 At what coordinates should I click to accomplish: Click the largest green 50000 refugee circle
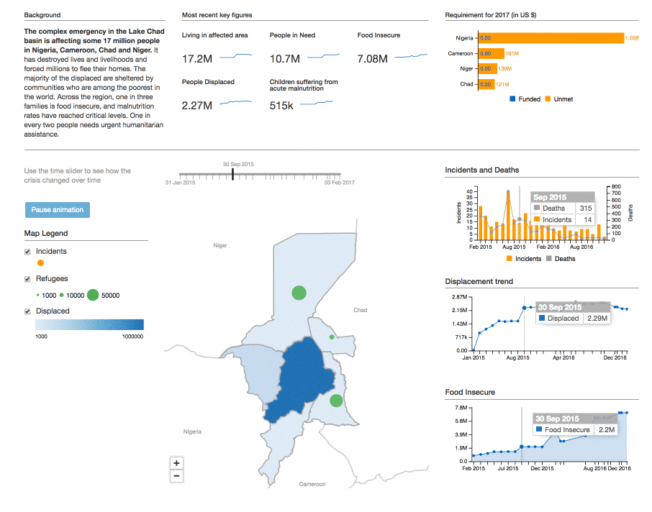coord(93,295)
